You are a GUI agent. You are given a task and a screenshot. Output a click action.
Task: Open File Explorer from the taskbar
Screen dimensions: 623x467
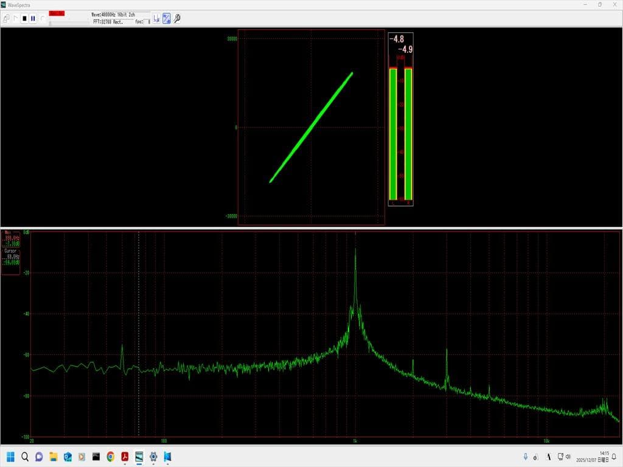[x=54, y=456]
